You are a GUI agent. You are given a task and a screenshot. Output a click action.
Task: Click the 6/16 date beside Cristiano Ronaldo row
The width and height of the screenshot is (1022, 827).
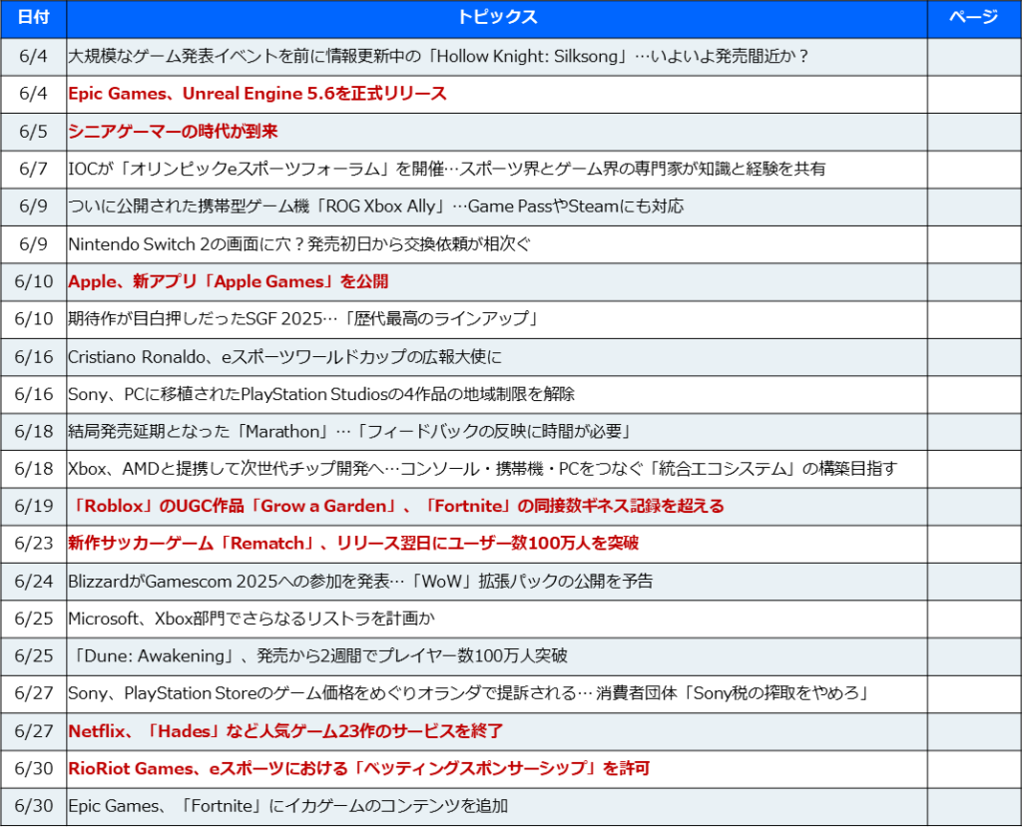tap(33, 357)
